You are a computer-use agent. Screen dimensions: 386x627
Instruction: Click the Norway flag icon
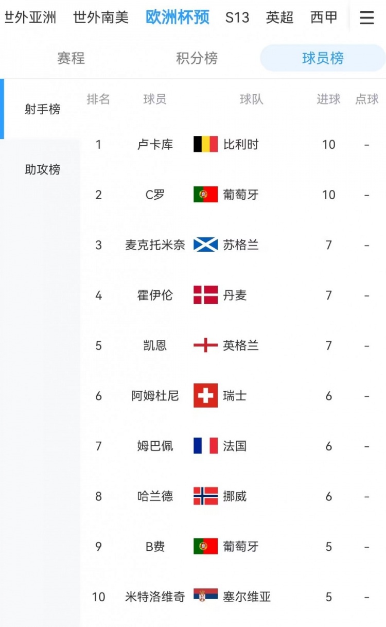205,496
